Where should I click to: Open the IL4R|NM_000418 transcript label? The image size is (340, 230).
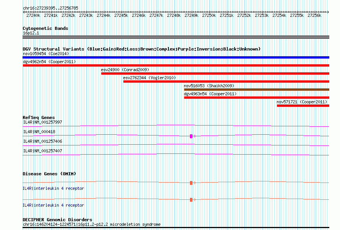pyautogui.click(x=39, y=132)
